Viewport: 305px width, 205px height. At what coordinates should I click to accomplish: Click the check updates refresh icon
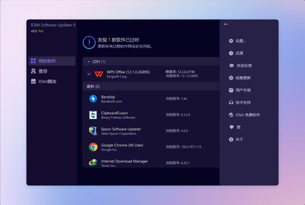(231, 78)
